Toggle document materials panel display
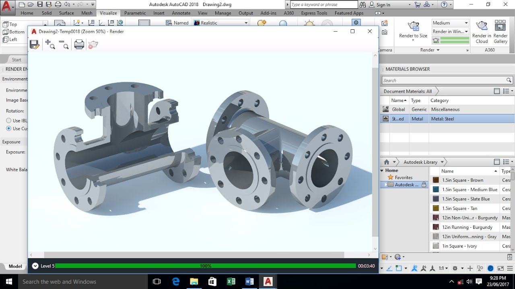This screenshot has width=515, height=289. (x=497, y=91)
